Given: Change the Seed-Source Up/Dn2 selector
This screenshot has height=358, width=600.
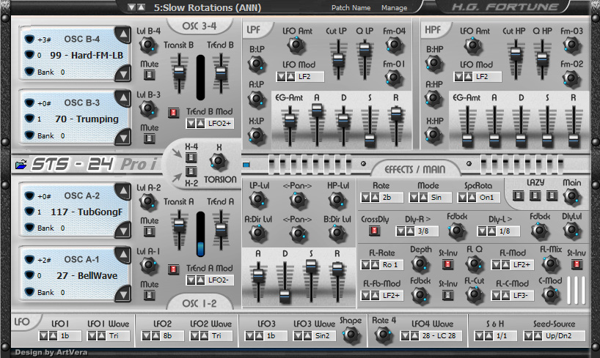Looking at the screenshot, I should [x=554, y=336].
